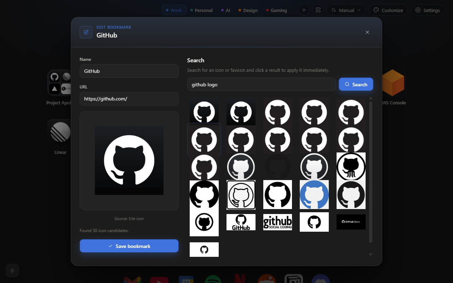Image resolution: width=453 pixels, height=283 pixels.
Task: Select the Octocat inside thin black ring
Action: (204, 223)
